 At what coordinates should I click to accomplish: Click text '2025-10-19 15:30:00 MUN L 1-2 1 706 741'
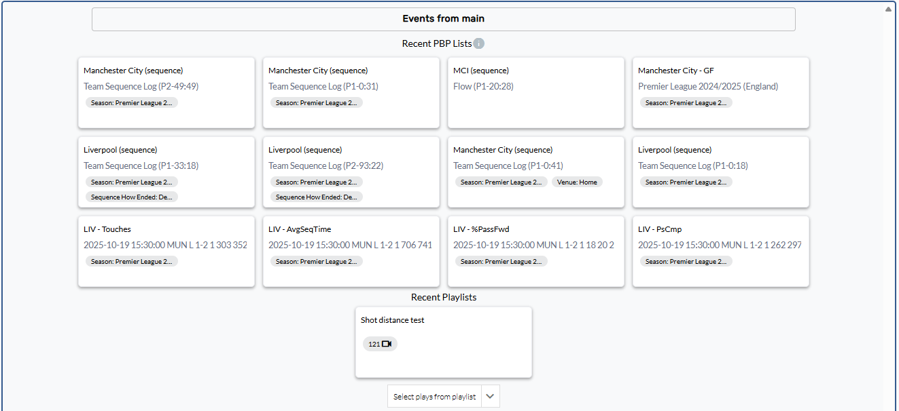click(x=350, y=245)
